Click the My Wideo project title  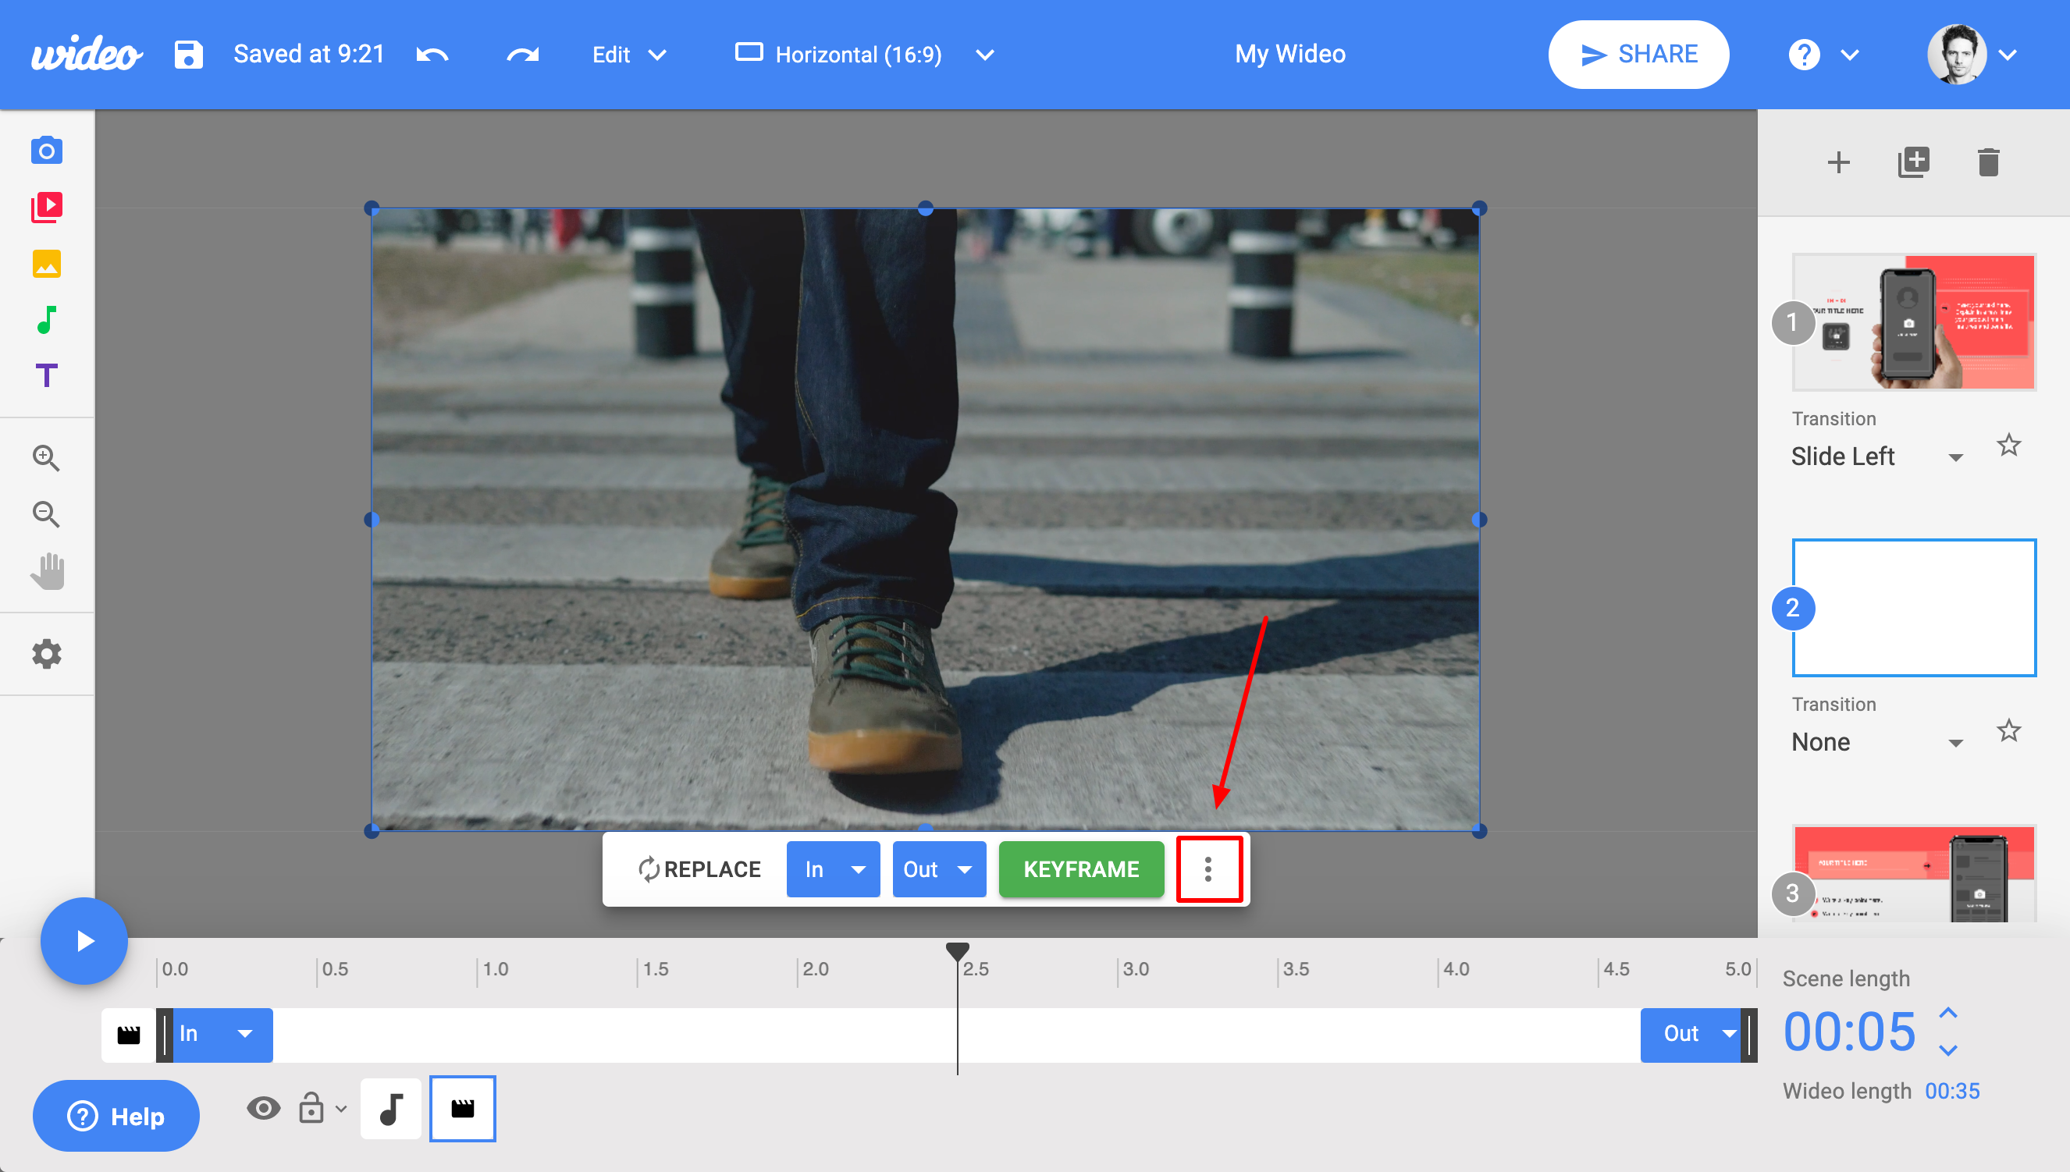(x=1289, y=54)
